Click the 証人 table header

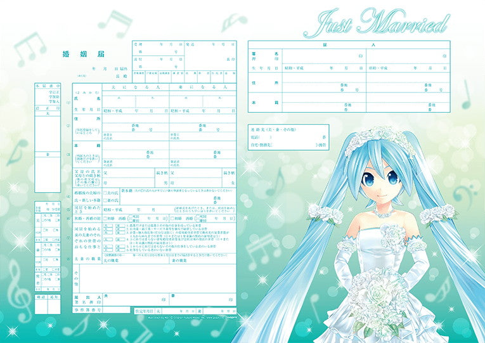[349, 45]
